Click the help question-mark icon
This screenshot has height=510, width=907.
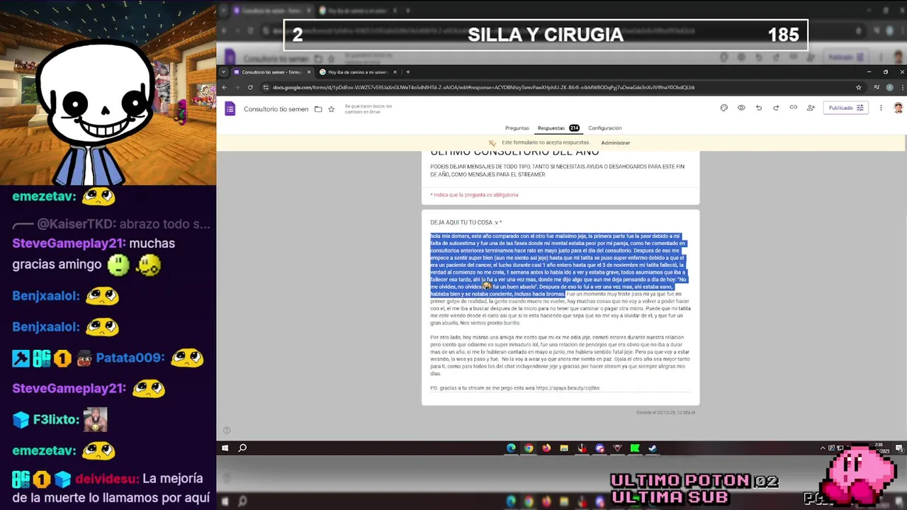click(227, 430)
